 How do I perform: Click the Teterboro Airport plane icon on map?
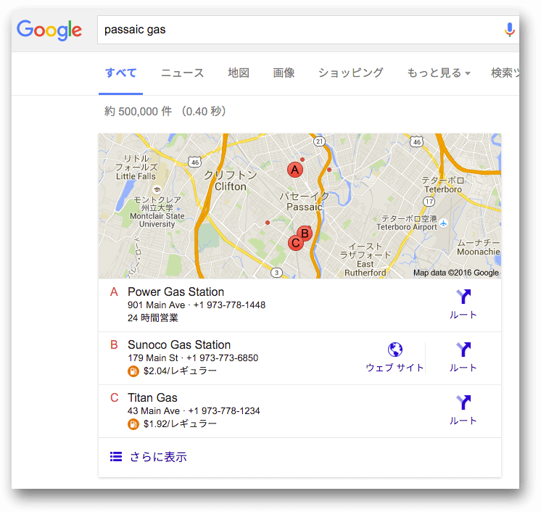point(444,223)
